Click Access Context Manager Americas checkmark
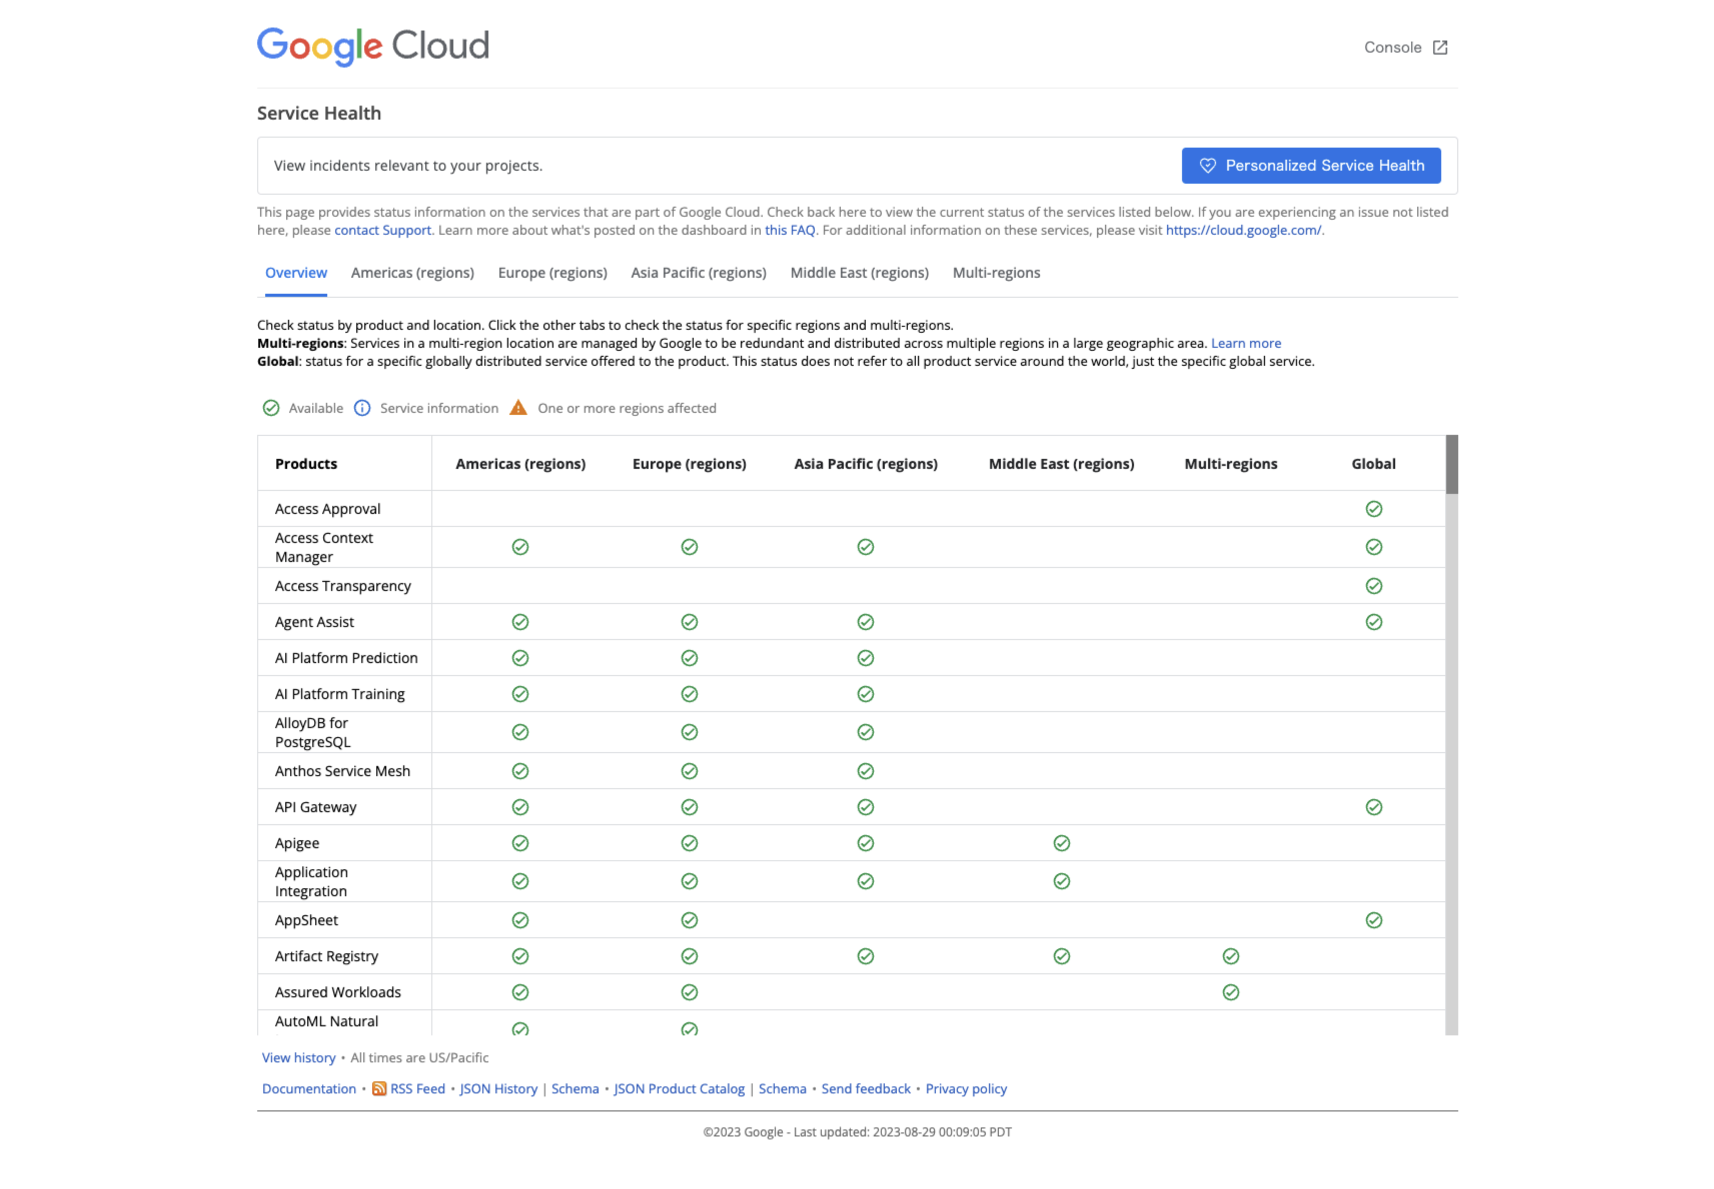The image size is (1714, 1189). [x=520, y=547]
